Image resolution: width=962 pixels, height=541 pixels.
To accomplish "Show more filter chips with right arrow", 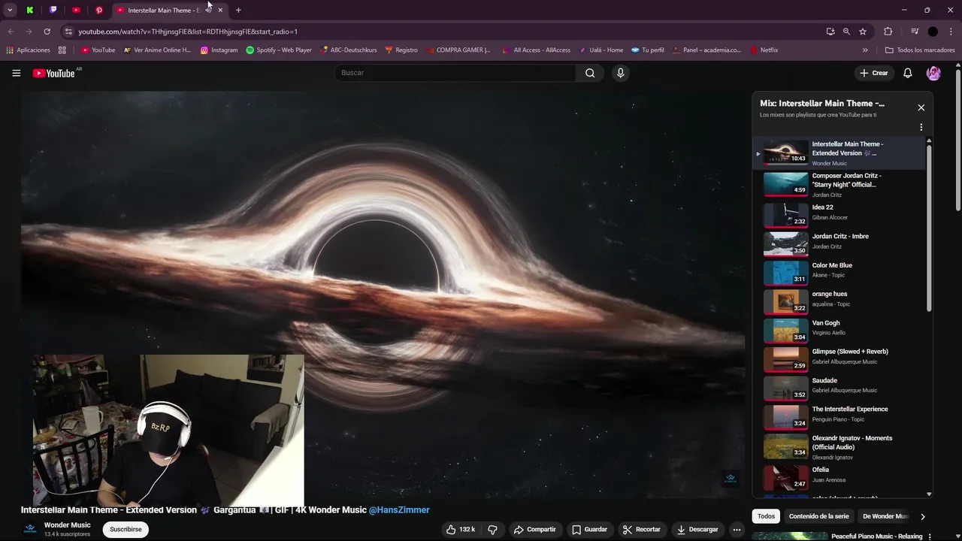I will click(923, 516).
